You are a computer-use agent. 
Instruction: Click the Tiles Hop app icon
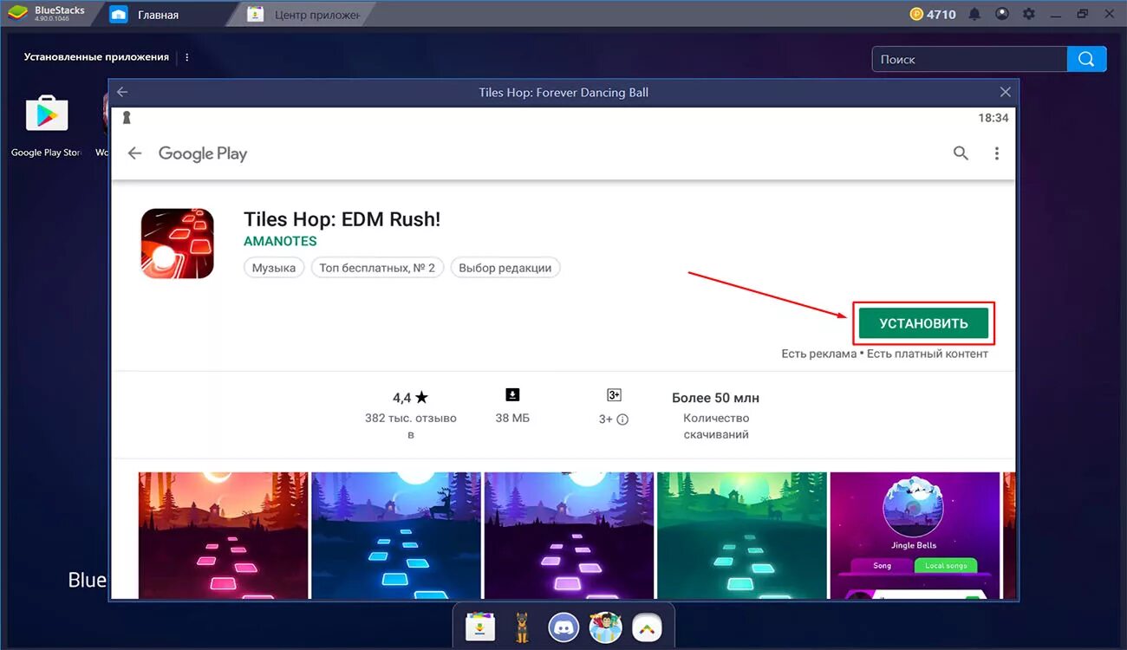click(177, 243)
